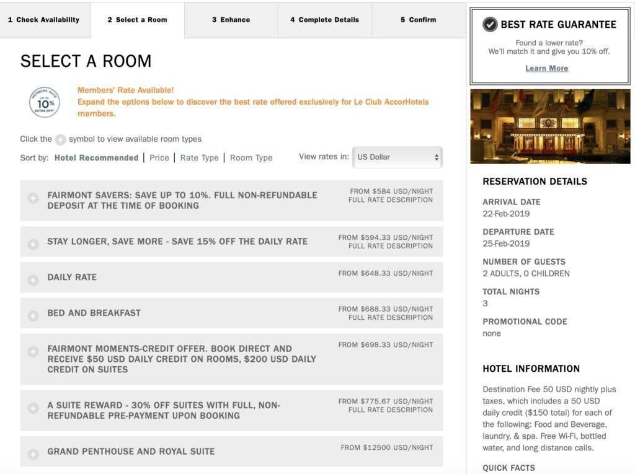This screenshot has width=635, height=474.
Task: Open the Enhance step tab
Action: 231,20
